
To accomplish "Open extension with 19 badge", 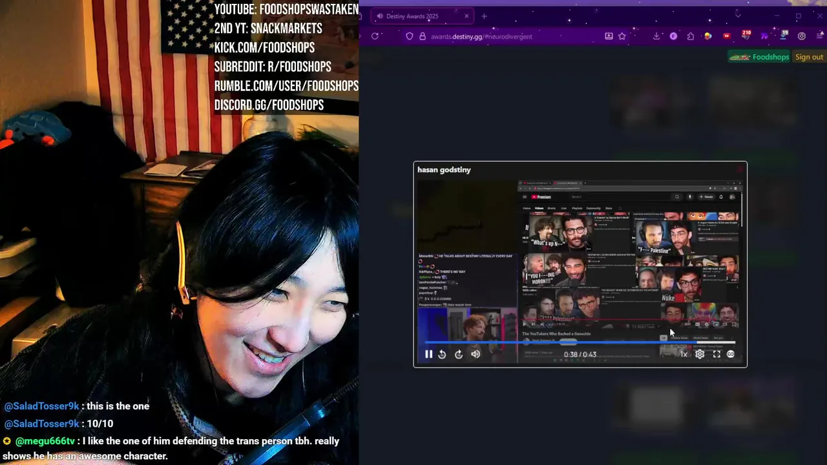I will coord(783,35).
